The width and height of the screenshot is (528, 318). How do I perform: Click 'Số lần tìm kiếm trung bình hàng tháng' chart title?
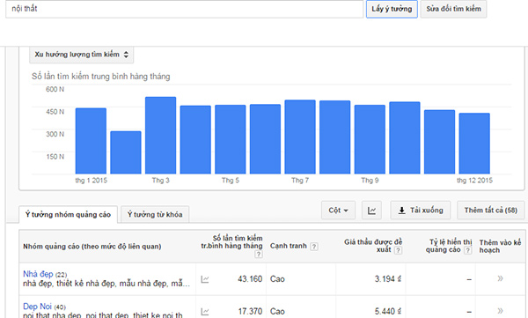(100, 77)
